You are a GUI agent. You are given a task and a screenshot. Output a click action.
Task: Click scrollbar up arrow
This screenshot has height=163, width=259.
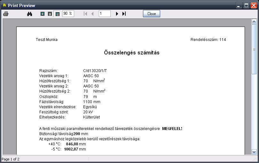(x=254, y=21)
